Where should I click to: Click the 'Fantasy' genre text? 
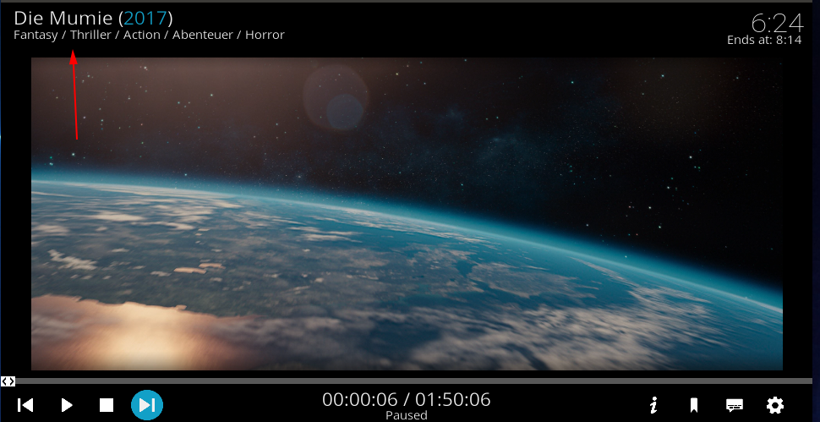[36, 35]
